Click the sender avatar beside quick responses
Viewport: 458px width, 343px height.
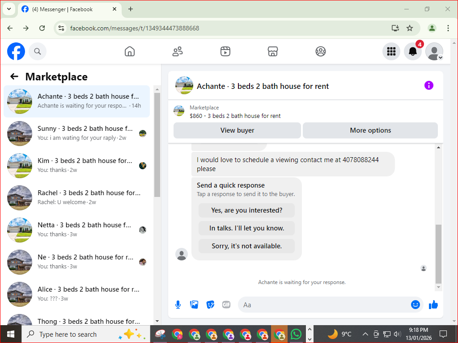coord(182,254)
